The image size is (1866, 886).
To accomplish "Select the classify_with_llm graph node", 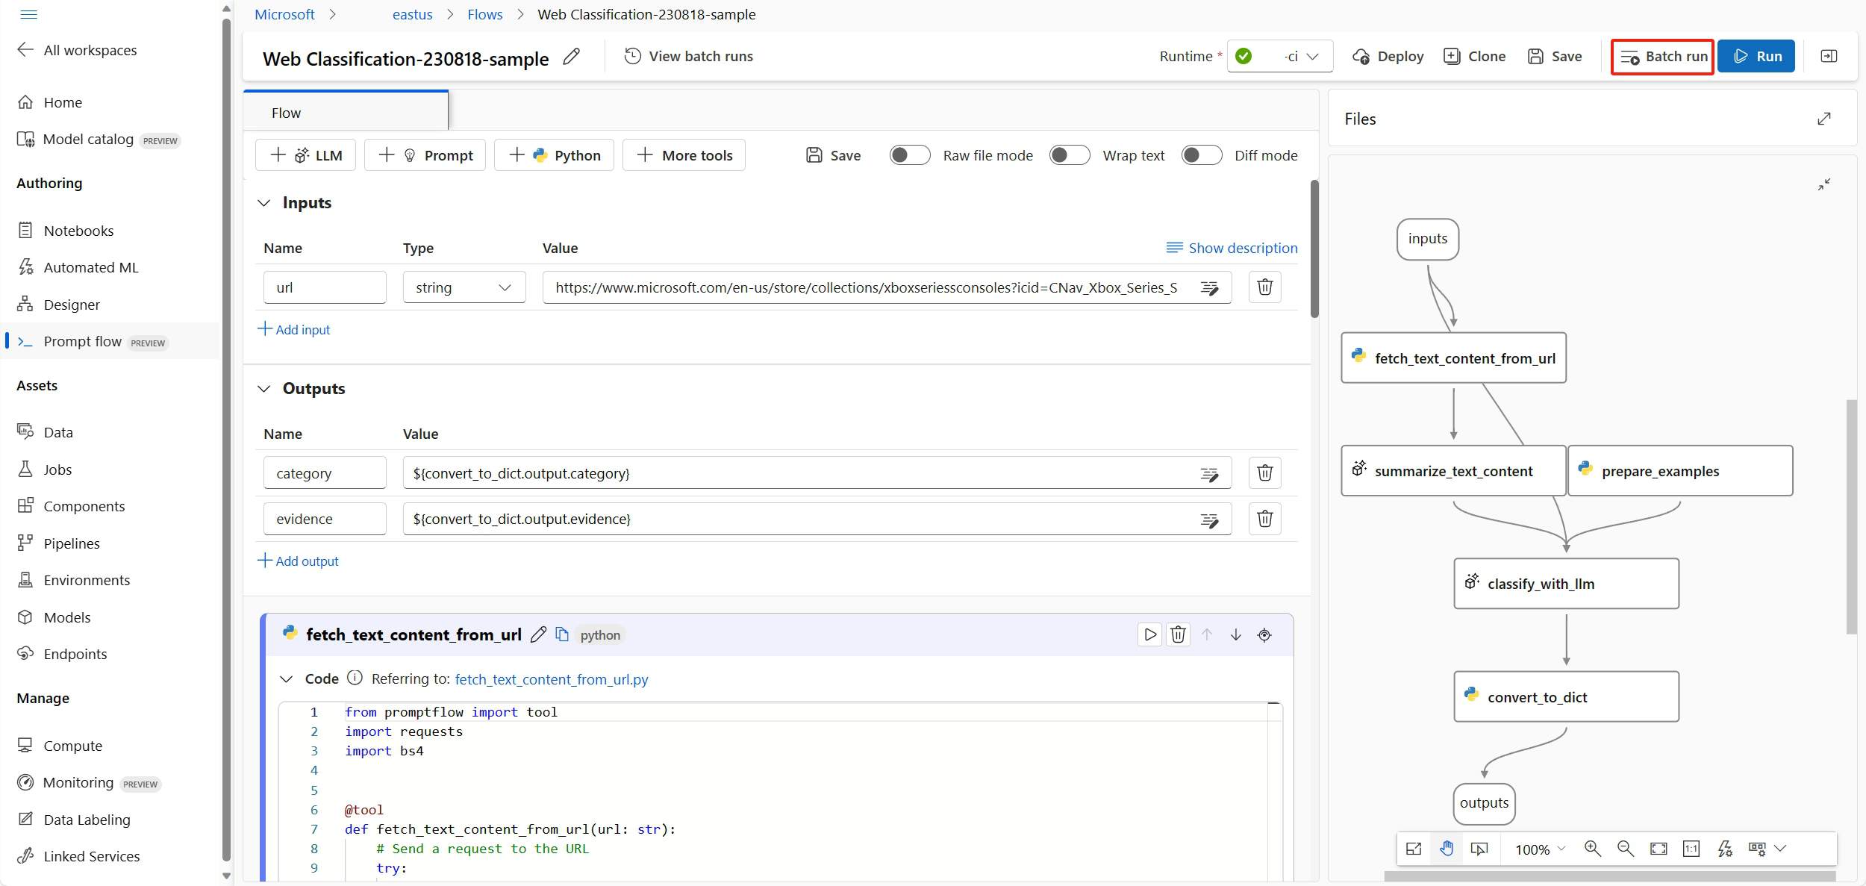I will pyautogui.click(x=1566, y=584).
